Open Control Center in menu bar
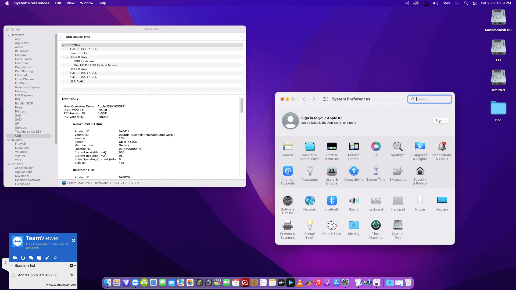The image size is (516, 290). 475,3
